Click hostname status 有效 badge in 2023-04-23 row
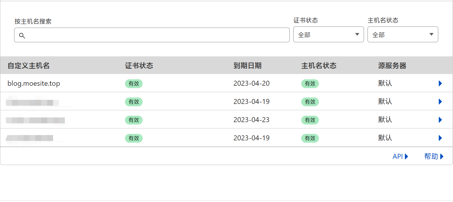The height and width of the screenshot is (202, 453). [310, 120]
